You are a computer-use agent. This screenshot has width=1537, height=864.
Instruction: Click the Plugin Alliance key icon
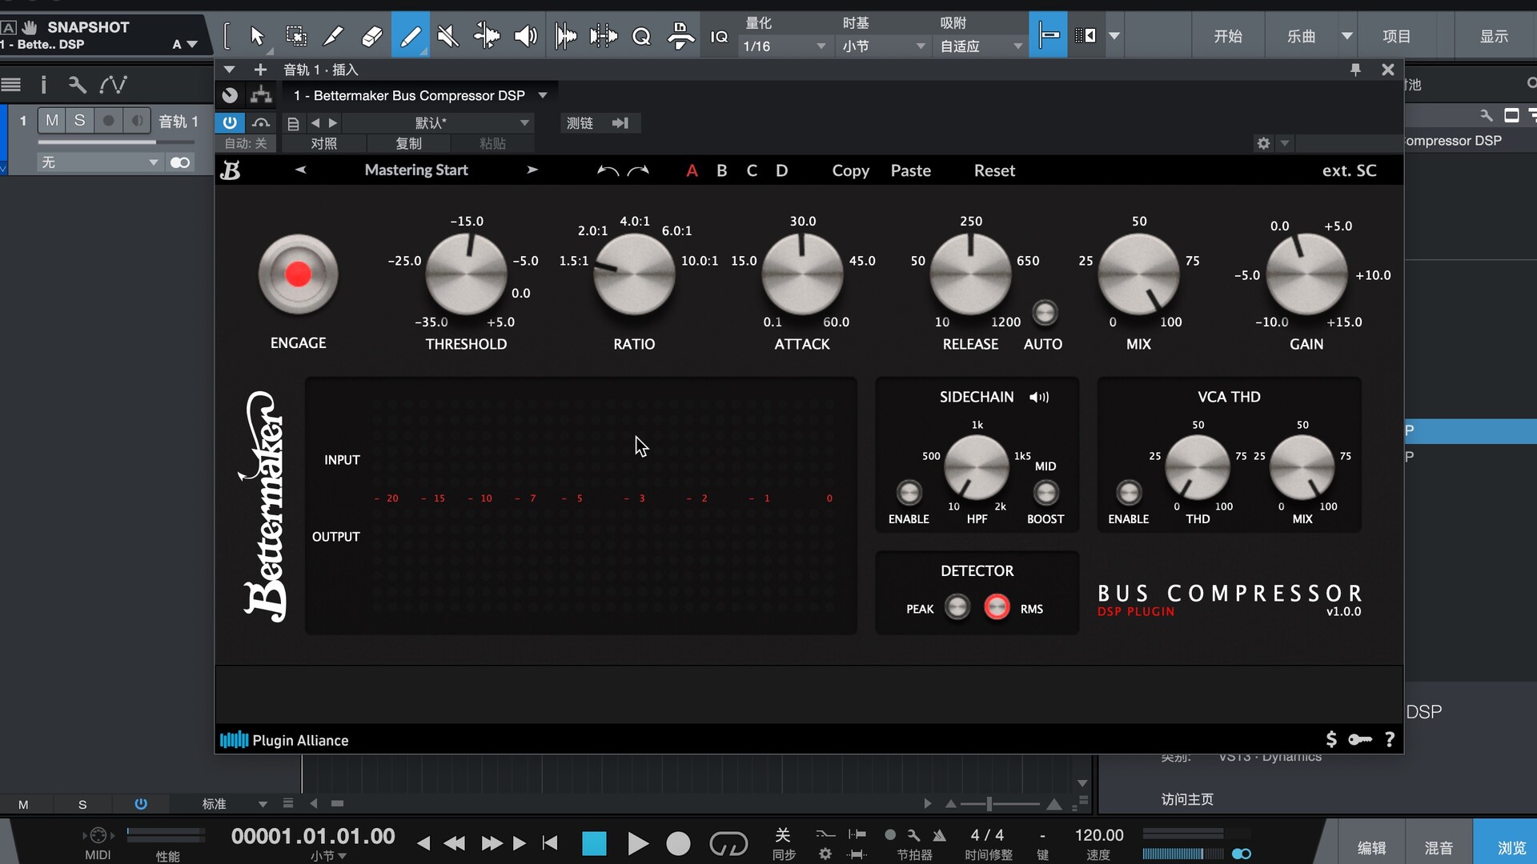(1359, 739)
